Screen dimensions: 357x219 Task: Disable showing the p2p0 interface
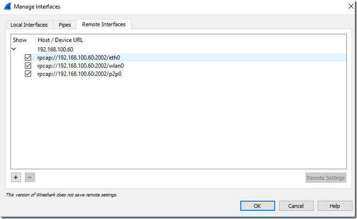(x=28, y=74)
